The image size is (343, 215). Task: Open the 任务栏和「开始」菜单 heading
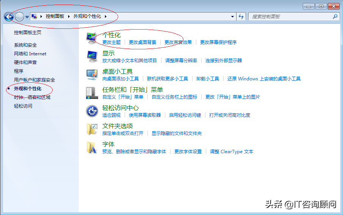pos(133,90)
